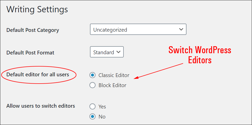This screenshot has width=252, height=125.
Task: Open the Standard post format dropdown
Action: [x=107, y=52]
